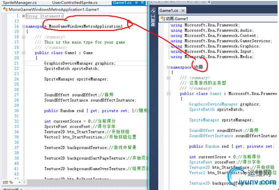The width and height of the screenshot is (279, 190).
Task: Pin the left editor's Game1.cs tab
Action: coord(136,2)
